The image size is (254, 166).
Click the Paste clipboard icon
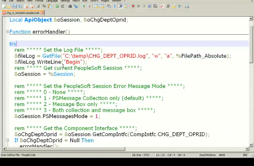tap(50, 6)
